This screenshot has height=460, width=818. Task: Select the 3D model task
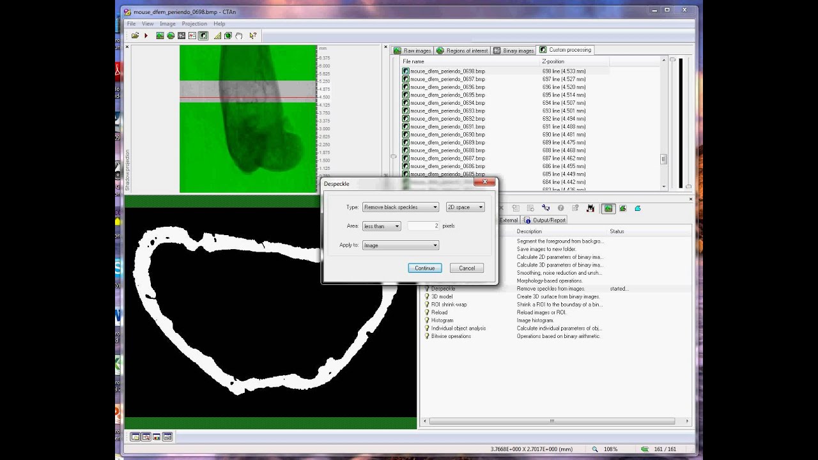(x=442, y=296)
